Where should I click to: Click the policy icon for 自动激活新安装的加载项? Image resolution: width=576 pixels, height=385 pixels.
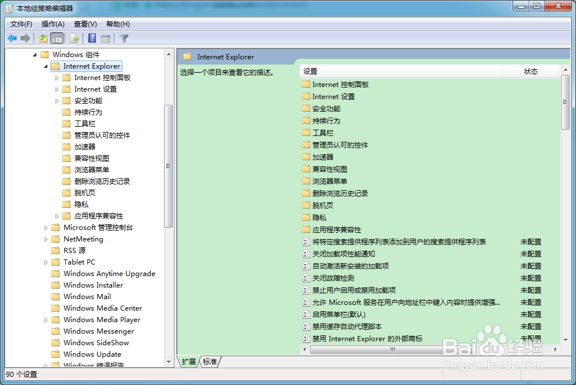306,266
